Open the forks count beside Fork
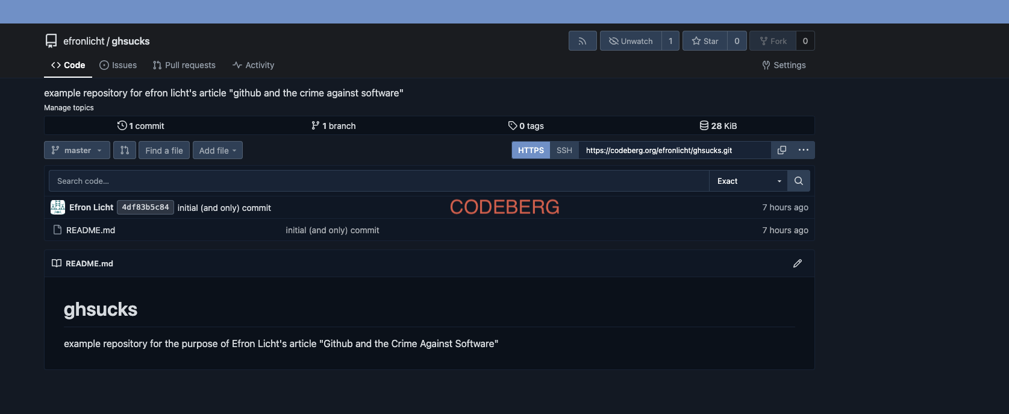The width and height of the screenshot is (1009, 414). 805,41
